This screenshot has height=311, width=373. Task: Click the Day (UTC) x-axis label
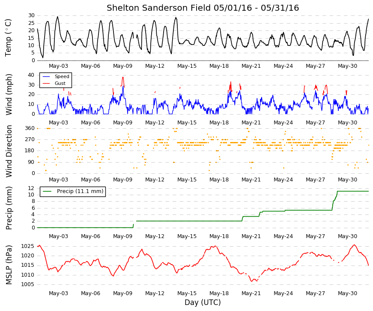203,302
